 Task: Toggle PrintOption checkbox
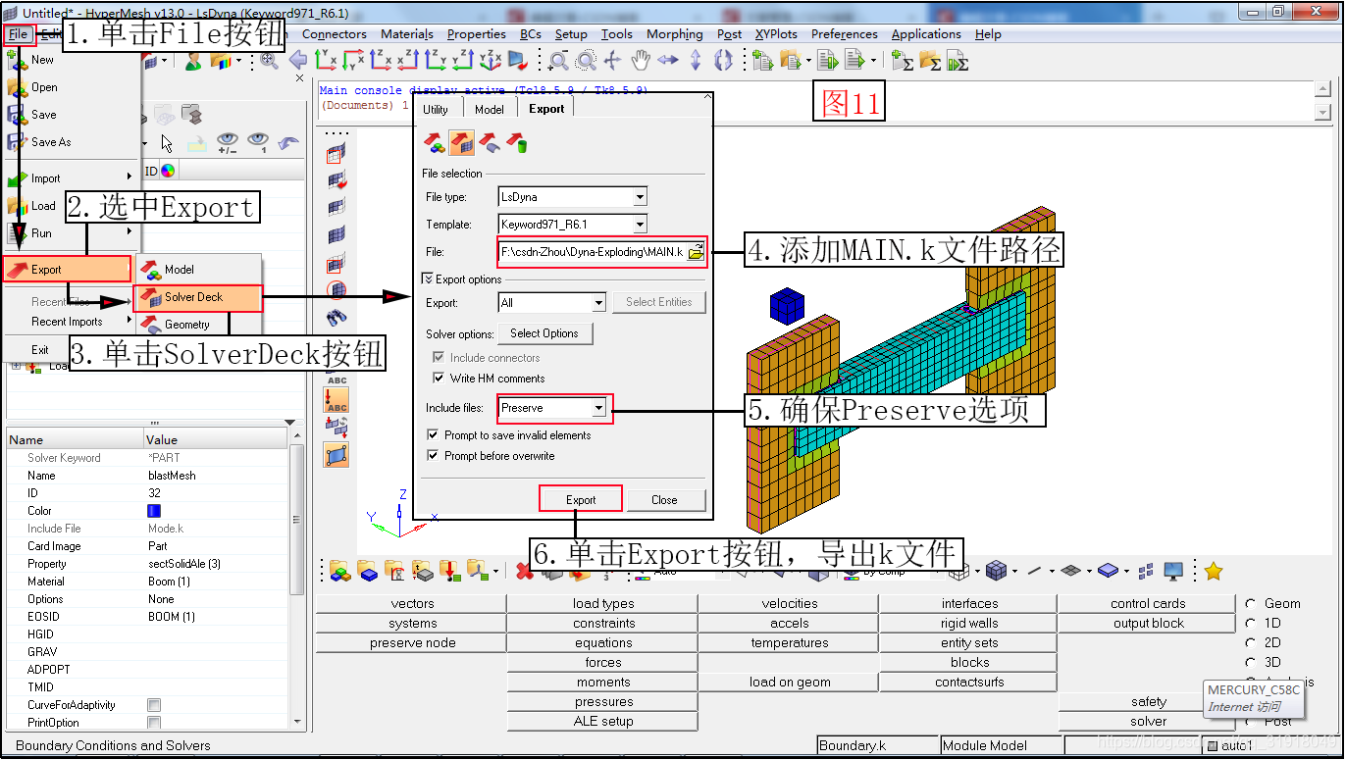(x=154, y=723)
